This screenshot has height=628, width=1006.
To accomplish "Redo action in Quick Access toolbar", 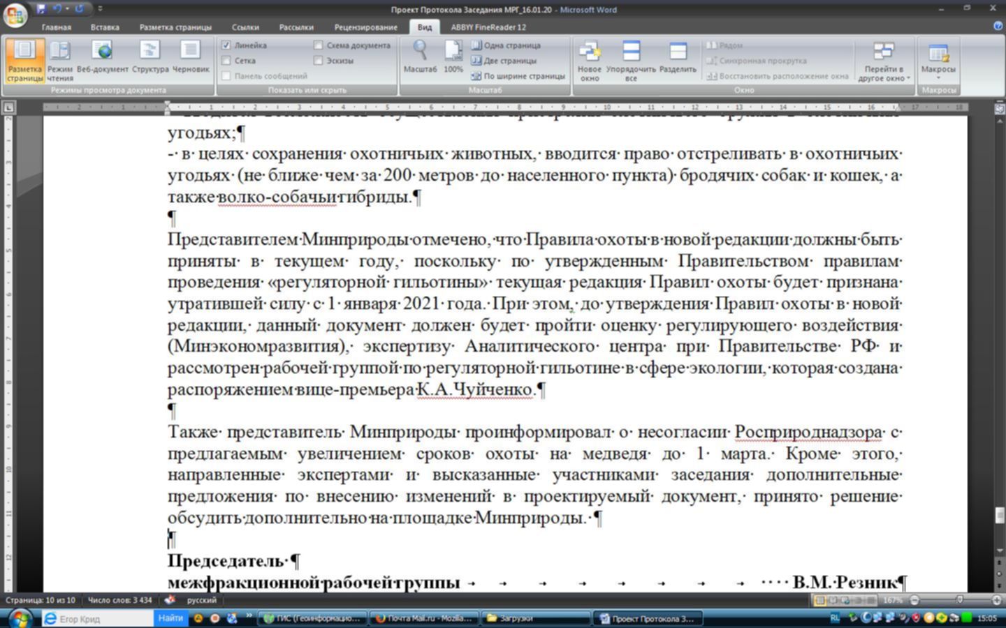I will (79, 9).
